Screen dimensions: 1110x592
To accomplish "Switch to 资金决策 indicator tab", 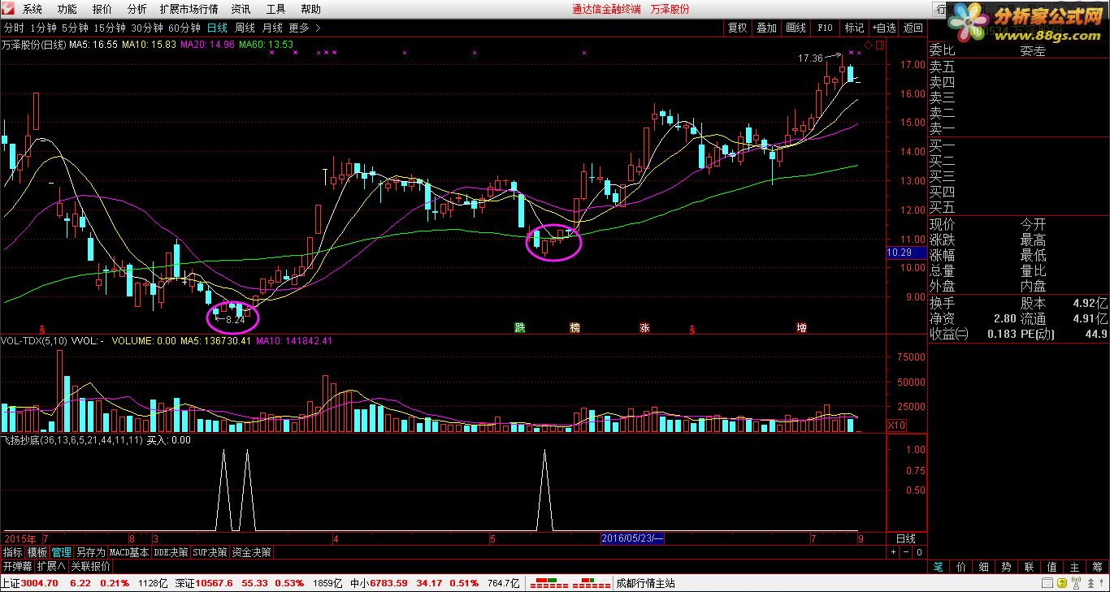I will (x=251, y=552).
